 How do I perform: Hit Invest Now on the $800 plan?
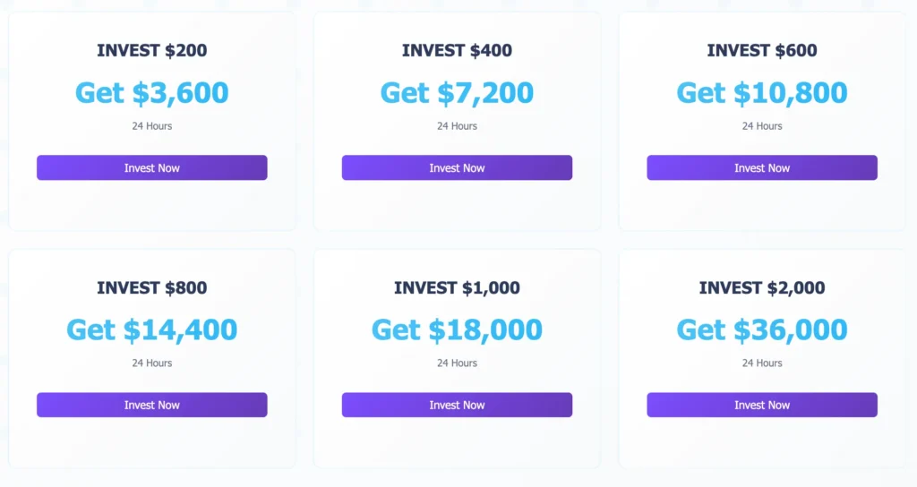pos(151,405)
